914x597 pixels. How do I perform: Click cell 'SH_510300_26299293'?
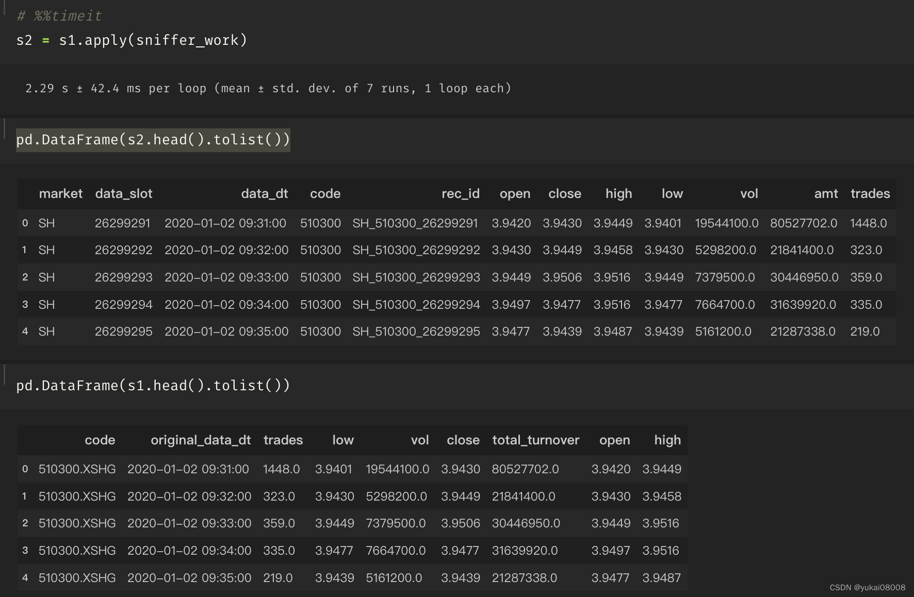[x=416, y=277]
